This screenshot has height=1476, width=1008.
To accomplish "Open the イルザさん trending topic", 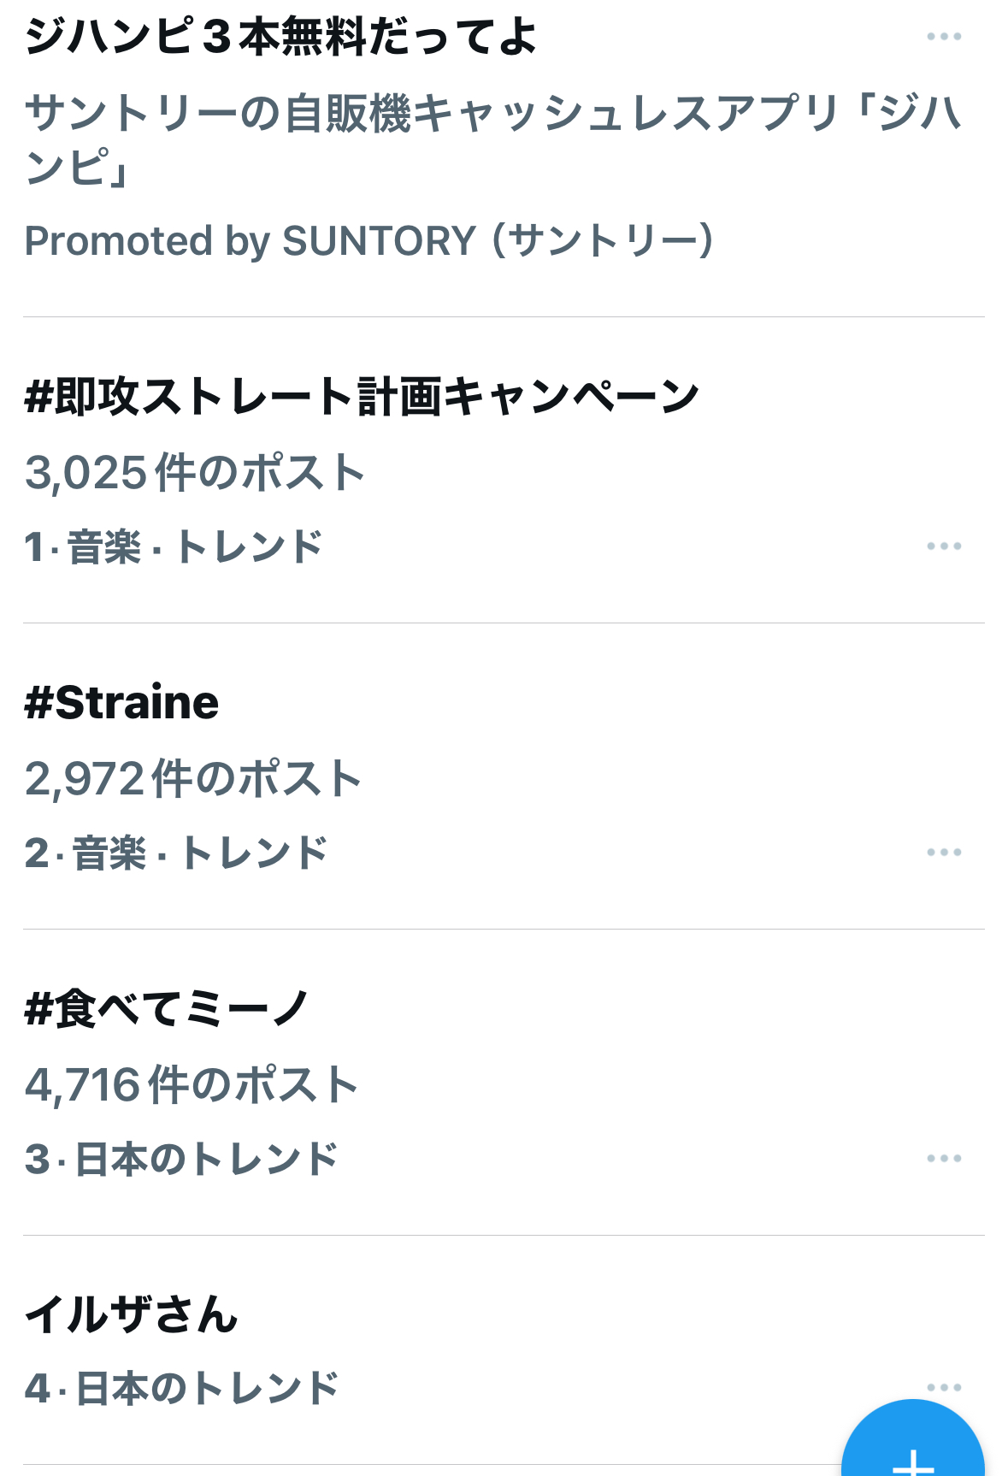I will point(131,1315).
